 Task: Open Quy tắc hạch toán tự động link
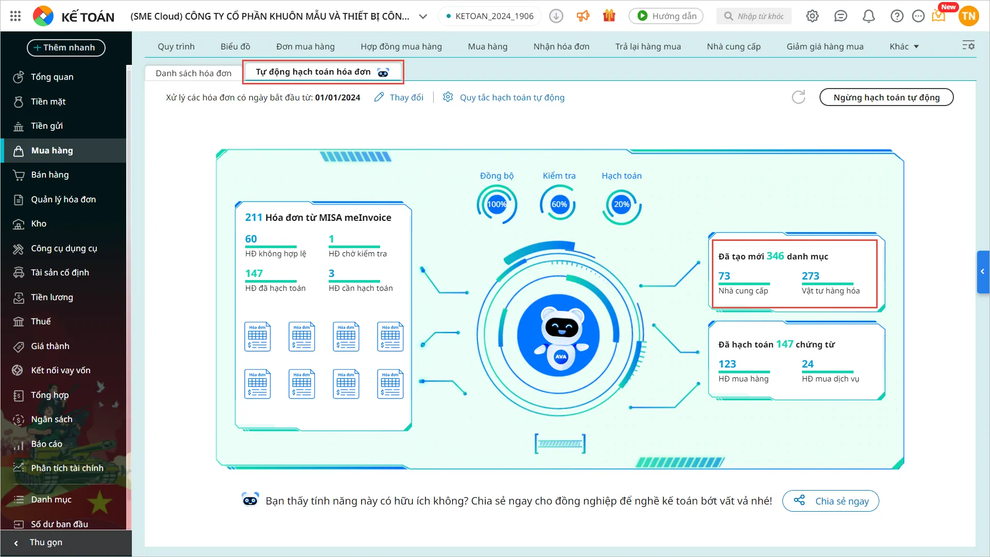(x=511, y=97)
